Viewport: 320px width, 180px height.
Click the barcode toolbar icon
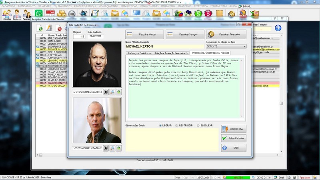(x=72, y=14)
